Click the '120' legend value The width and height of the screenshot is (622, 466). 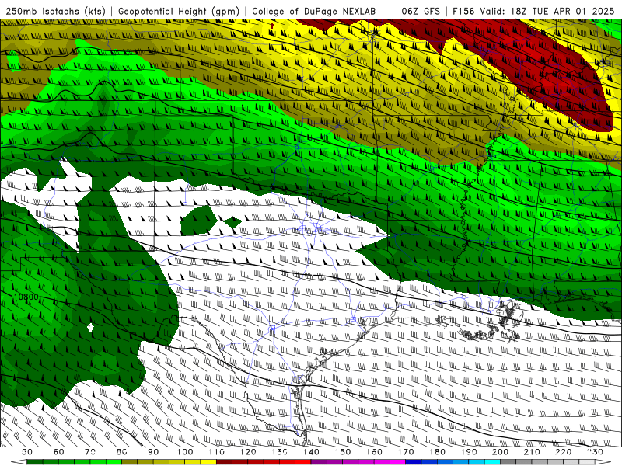(x=248, y=452)
